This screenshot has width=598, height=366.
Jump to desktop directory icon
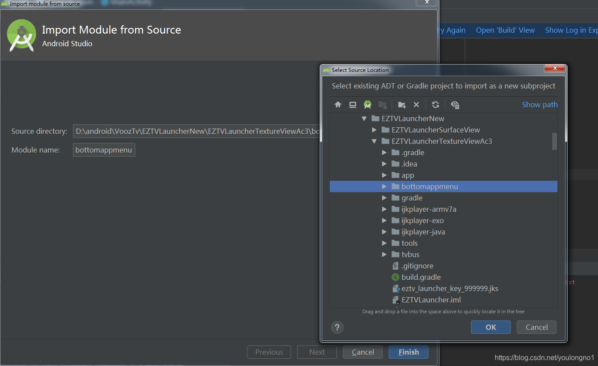pos(353,105)
